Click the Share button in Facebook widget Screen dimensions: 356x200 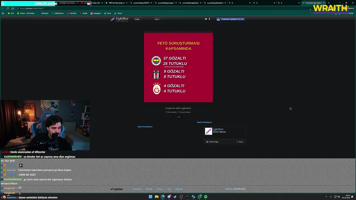(x=240, y=142)
